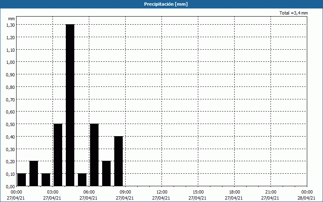This screenshot has height=202, width=323.
Task: Click the 06:00 time axis label
Action: pos(89,192)
